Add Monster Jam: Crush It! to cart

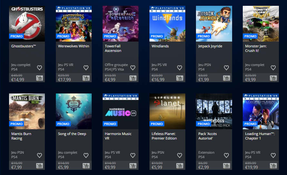273,78
